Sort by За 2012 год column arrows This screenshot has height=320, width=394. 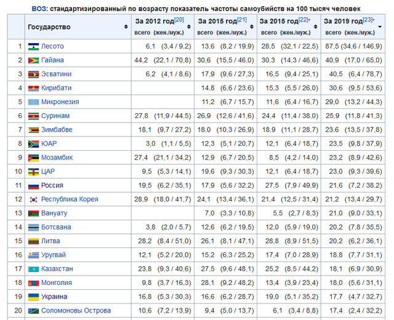click(189, 26)
